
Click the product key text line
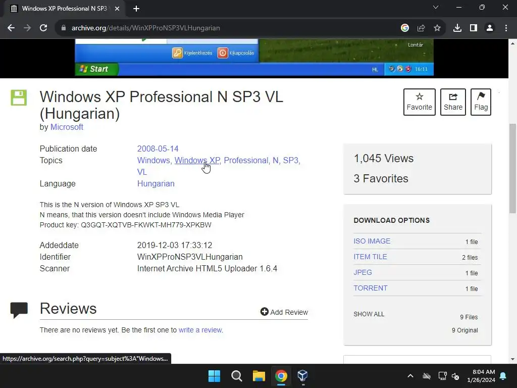[125, 225]
